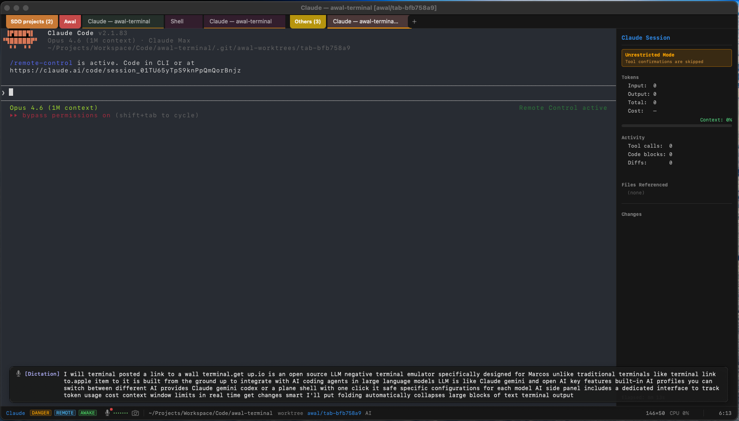Click the Changes section heading

(631, 214)
